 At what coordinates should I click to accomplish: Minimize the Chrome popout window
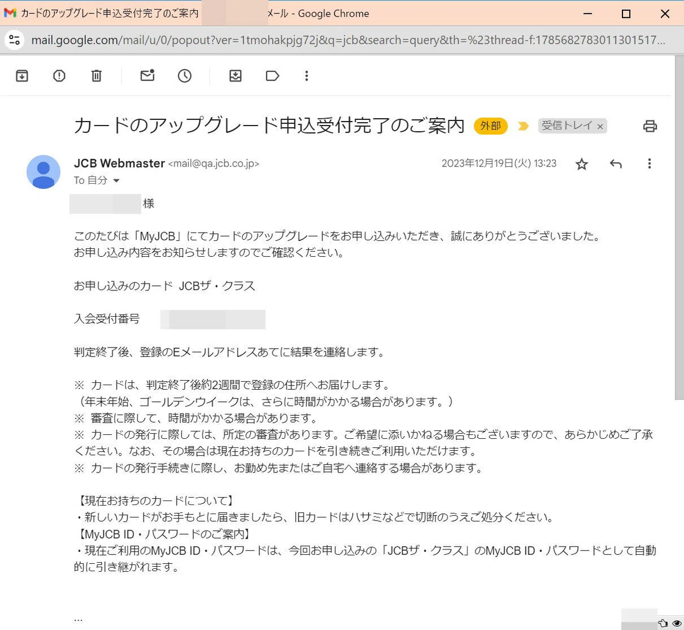(588, 14)
